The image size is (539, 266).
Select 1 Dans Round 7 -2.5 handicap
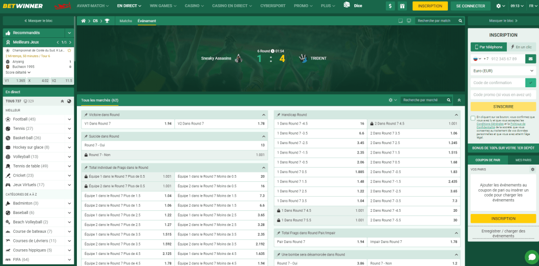tap(321, 143)
